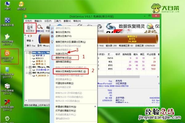Viewport: 185px width, 123px height.
Task: Open the 计算机 desktop icon
Action: click(x=7, y=6)
